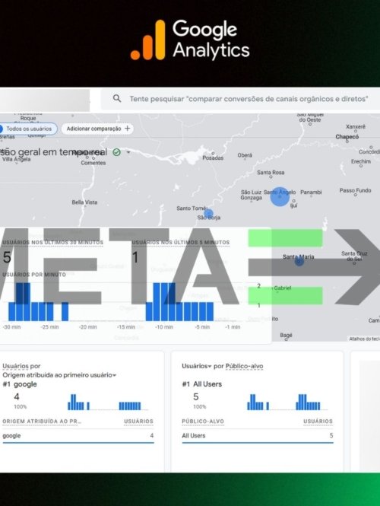
Task: Click the search field placeholder text
Action: tap(249, 99)
